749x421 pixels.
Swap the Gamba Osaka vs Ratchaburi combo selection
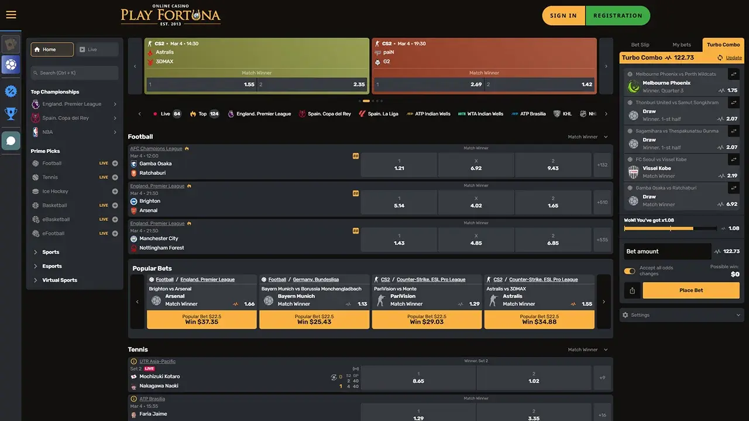tap(734, 188)
